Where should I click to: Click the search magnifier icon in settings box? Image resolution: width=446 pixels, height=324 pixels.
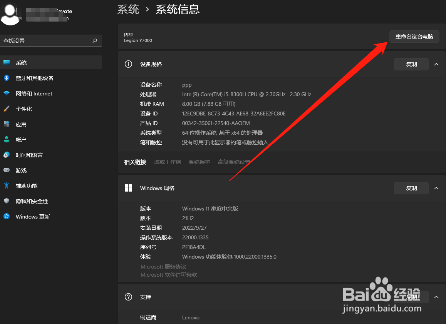pos(95,41)
